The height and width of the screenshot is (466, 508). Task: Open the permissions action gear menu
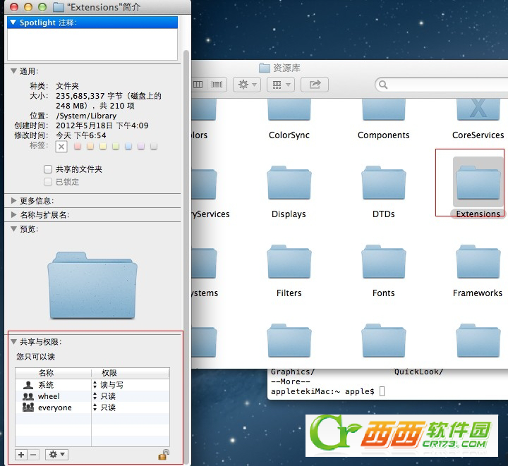[56, 454]
